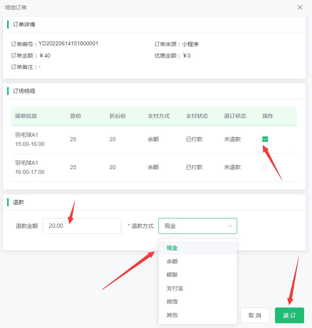Viewport: 312px width, 328px height.
Task: Click the order number YD20220614151800001
Action: [68, 44]
